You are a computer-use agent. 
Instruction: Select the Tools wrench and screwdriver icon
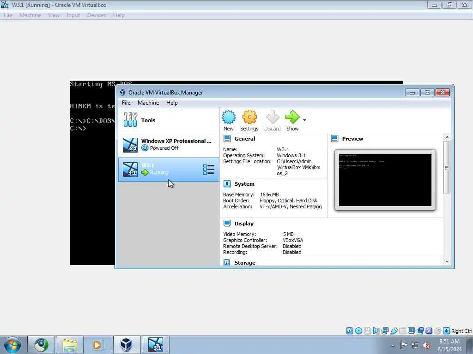pos(130,120)
